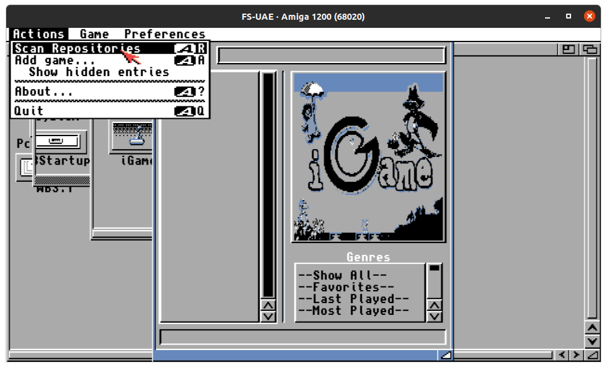Close the FS-UAE emulator window
This screenshot has width=607, height=368.
pyautogui.click(x=589, y=16)
